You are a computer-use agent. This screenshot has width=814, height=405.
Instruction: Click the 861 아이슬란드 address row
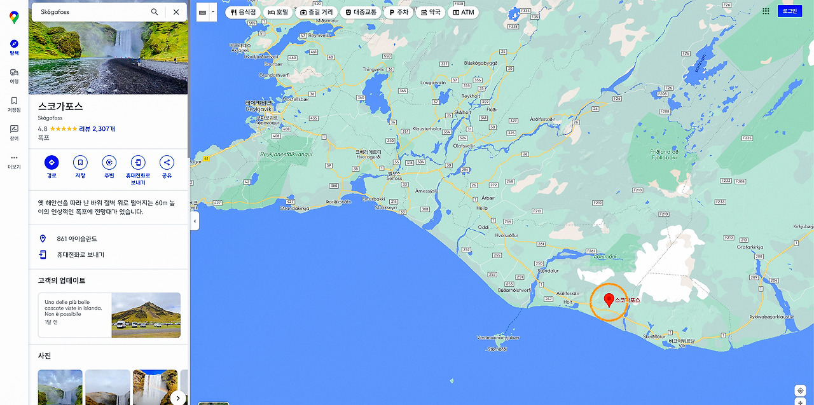pyautogui.click(x=109, y=238)
